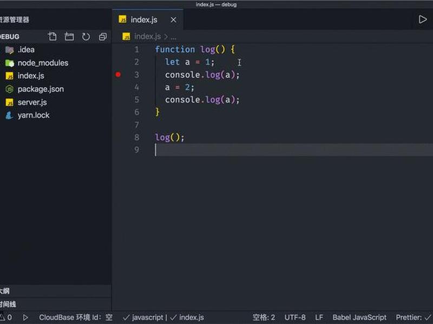Click Prettier status in status bar
Image resolution: width=433 pixels, height=324 pixels.
[414, 318]
